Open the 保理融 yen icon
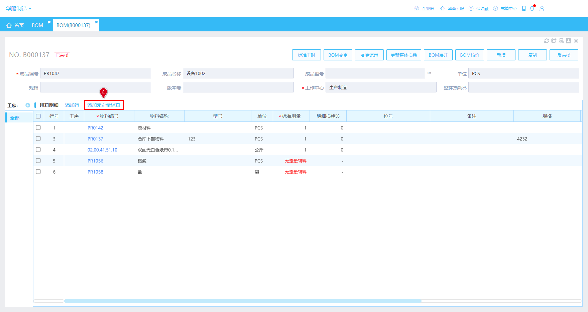Screen dimensions: 588x312 [471, 8]
